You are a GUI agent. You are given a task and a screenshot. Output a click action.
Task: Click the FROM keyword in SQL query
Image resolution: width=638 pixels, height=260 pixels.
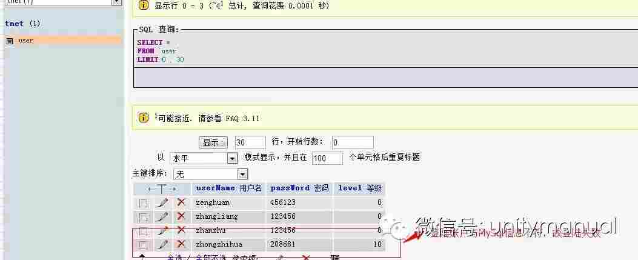click(145, 52)
